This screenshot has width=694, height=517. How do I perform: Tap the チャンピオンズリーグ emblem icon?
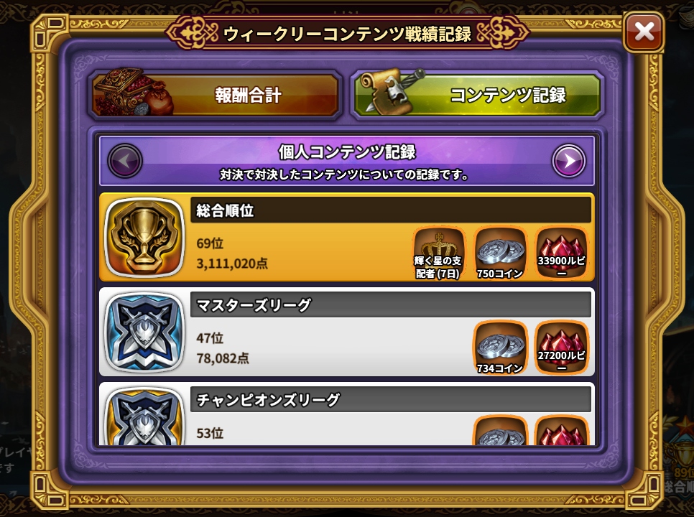[x=144, y=416]
